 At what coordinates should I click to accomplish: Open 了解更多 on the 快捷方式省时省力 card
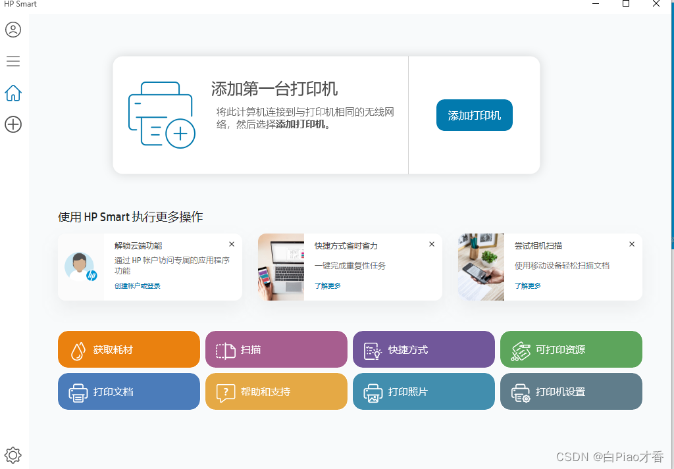(327, 285)
